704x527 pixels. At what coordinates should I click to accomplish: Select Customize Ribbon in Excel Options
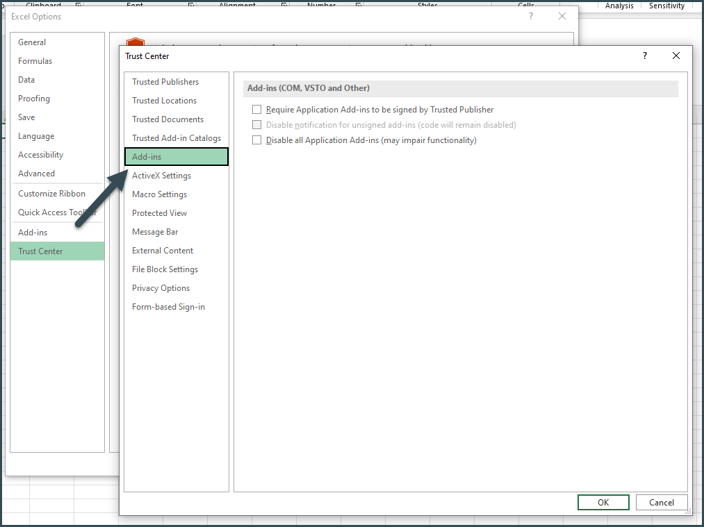coord(51,193)
